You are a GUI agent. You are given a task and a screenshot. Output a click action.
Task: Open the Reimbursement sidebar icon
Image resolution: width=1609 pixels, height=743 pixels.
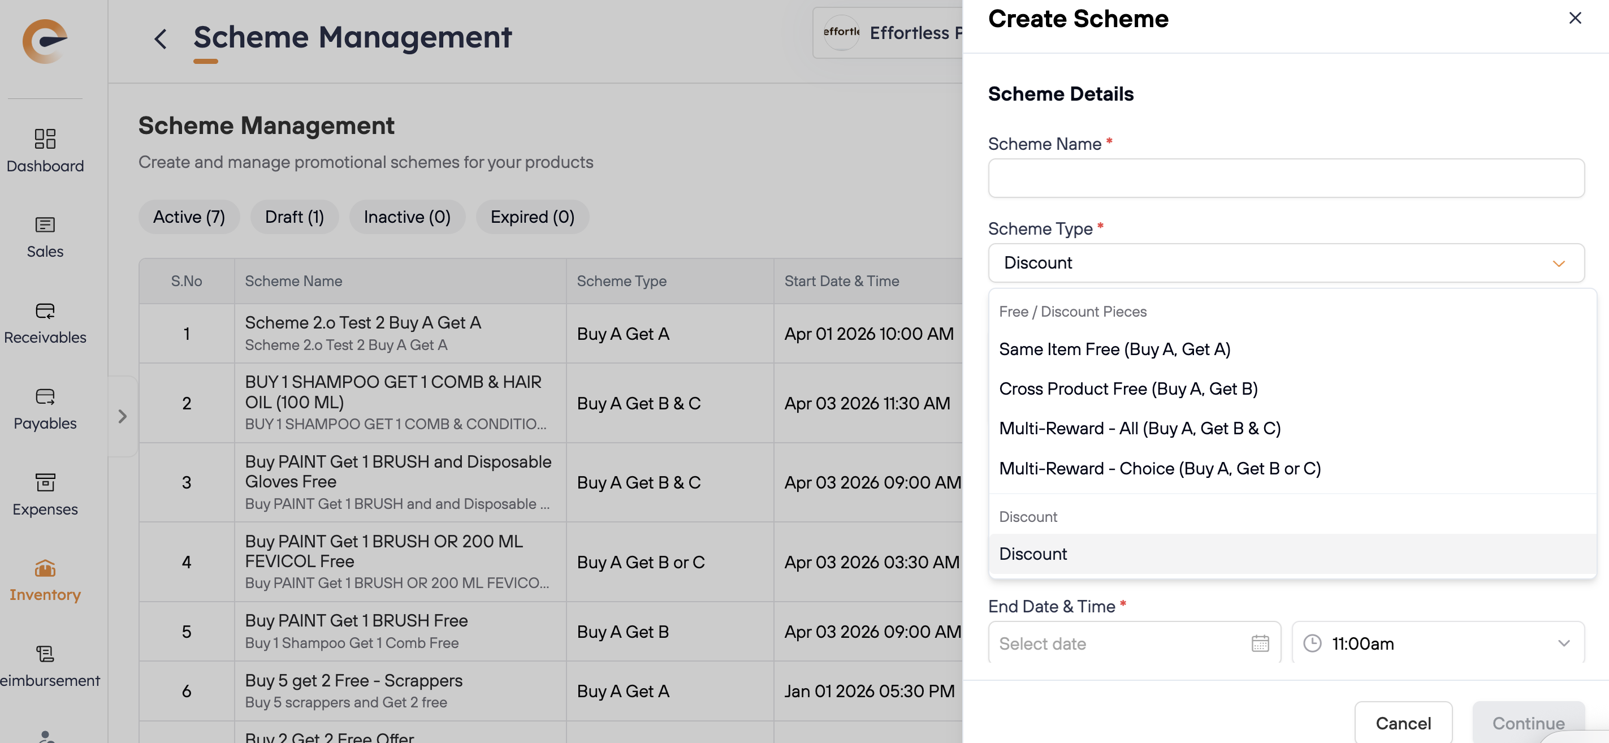coord(45,654)
